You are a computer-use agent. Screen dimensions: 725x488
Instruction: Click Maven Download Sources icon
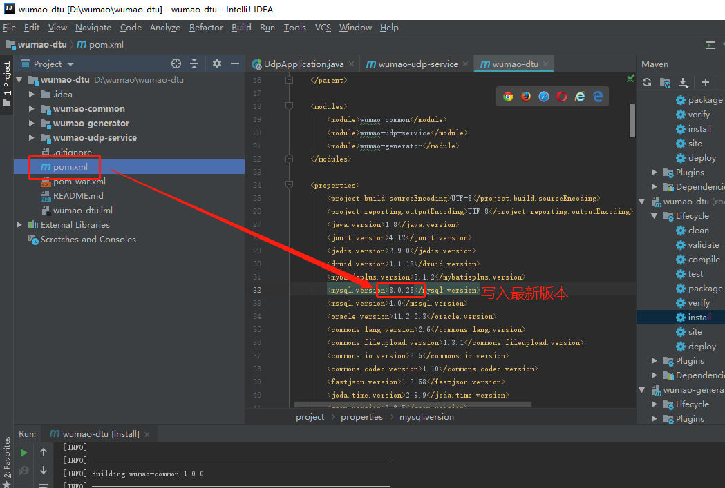coord(683,82)
